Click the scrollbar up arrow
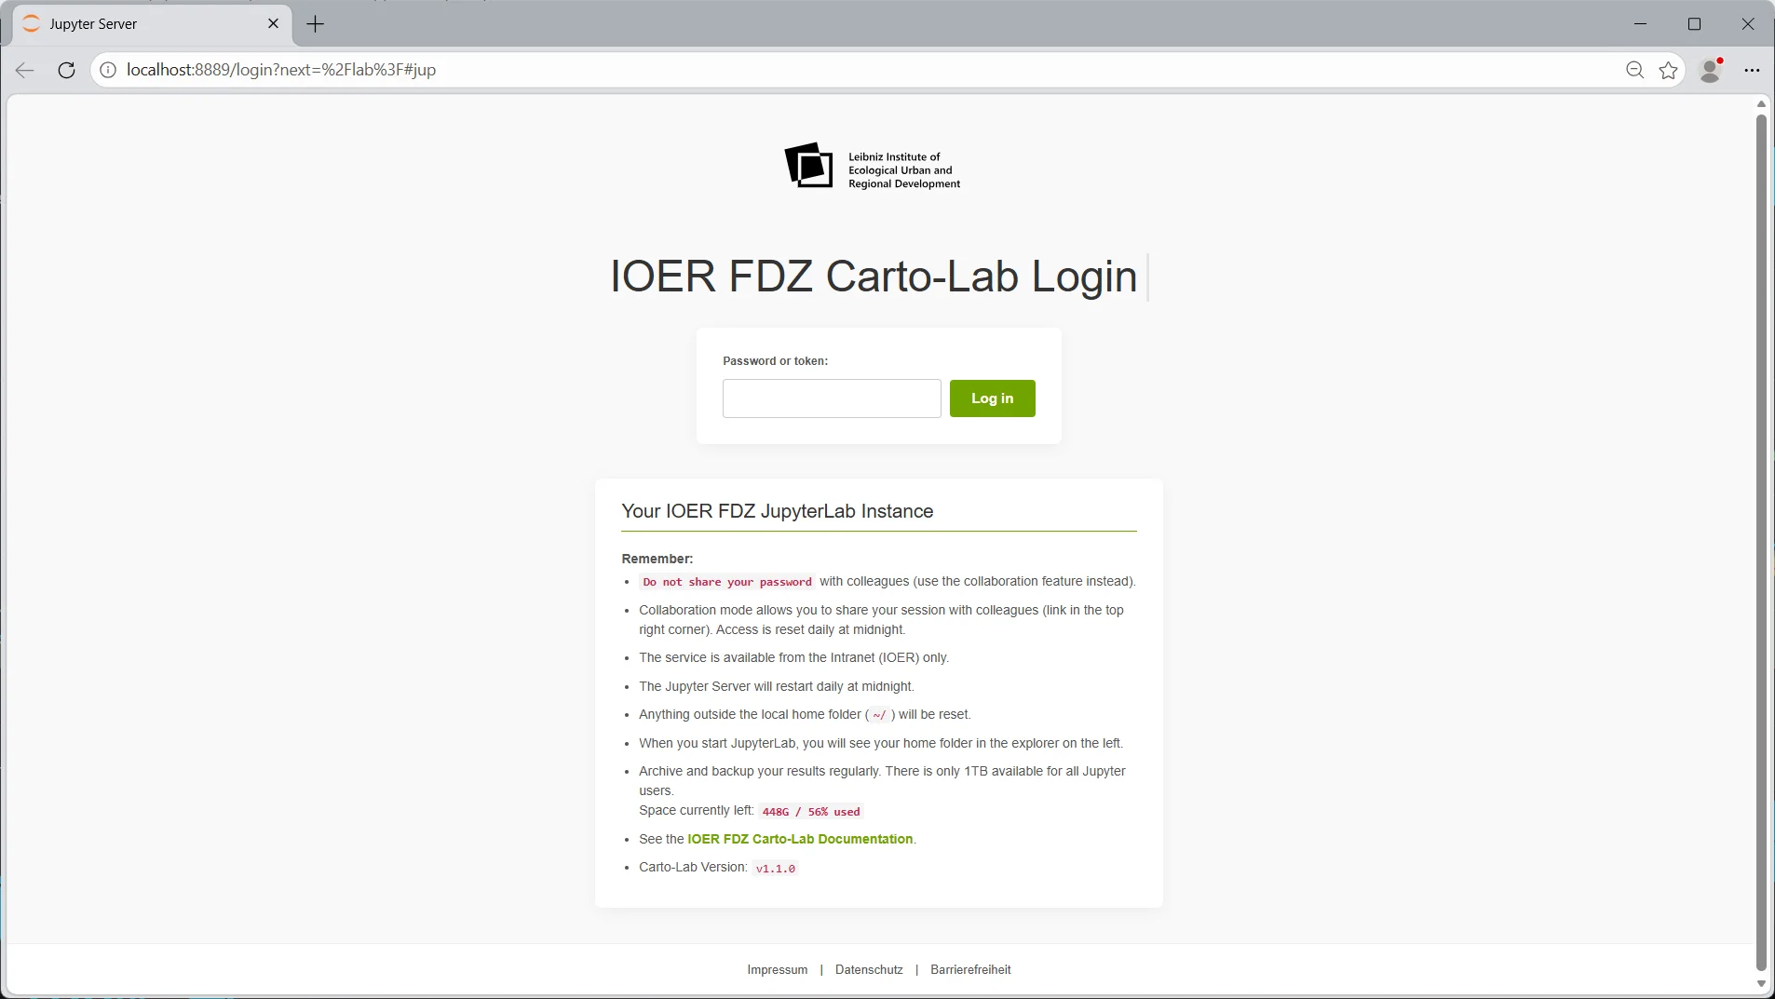Screen dimensions: 1775x999 pos(1760,103)
